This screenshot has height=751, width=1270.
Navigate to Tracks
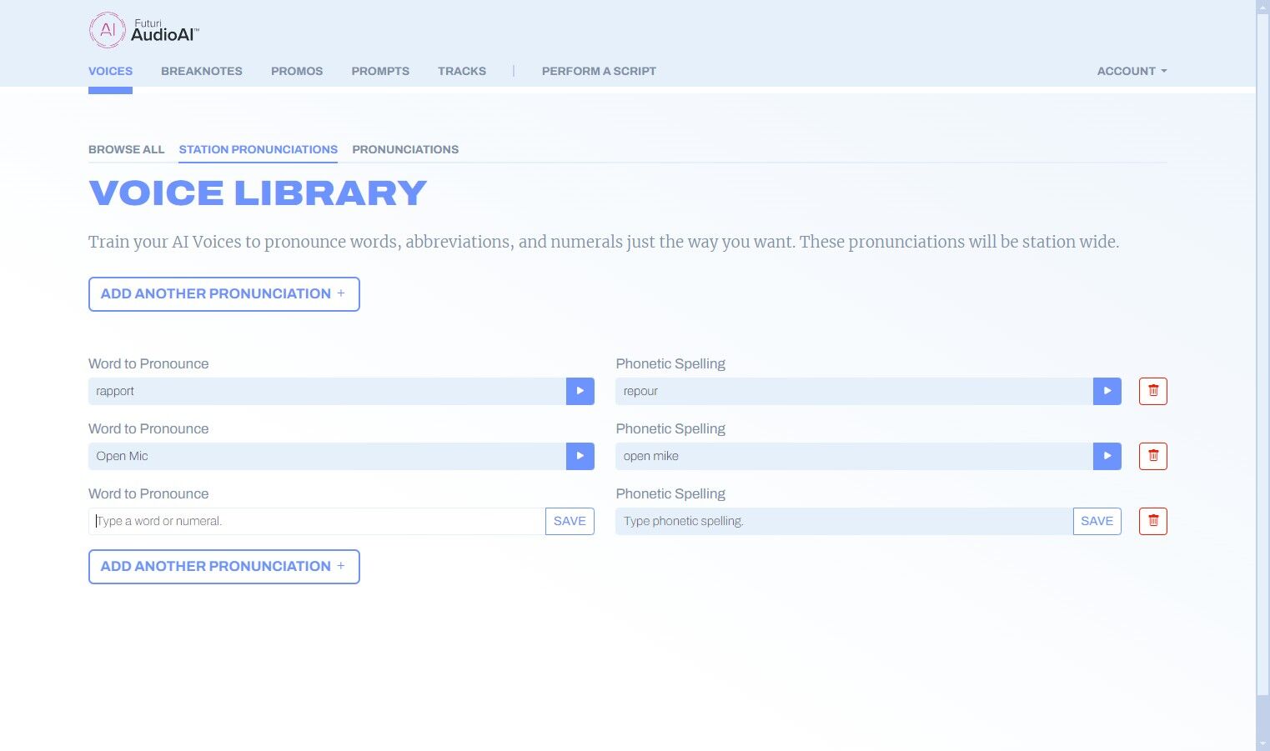point(461,71)
